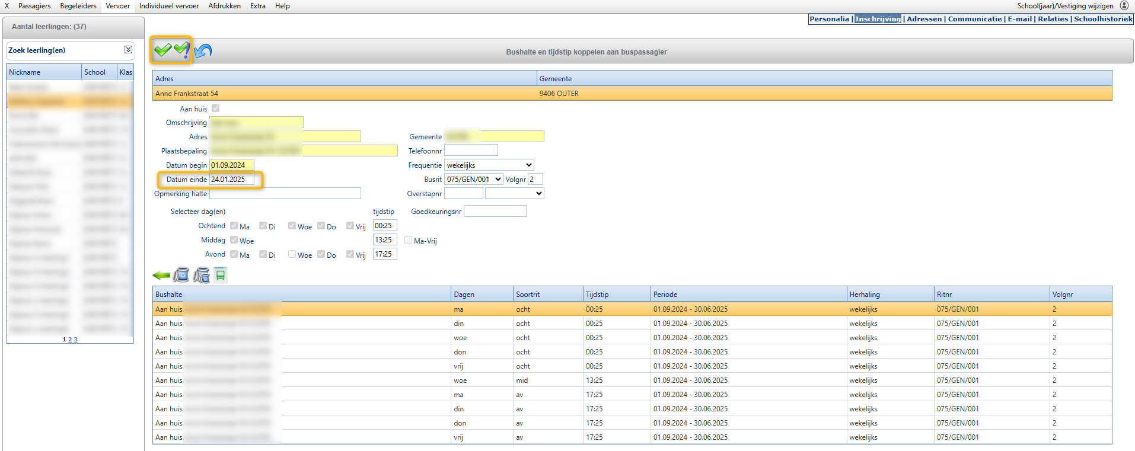Toggle Ochtend Di checkbox
1135x451 pixels.
click(263, 226)
